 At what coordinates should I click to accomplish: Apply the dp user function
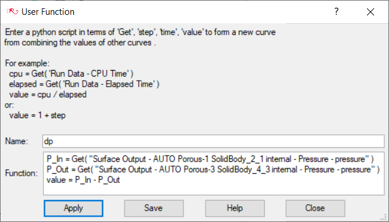(x=73, y=208)
